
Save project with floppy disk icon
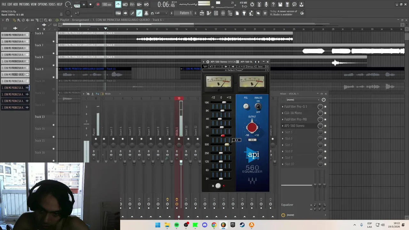coord(280,4)
